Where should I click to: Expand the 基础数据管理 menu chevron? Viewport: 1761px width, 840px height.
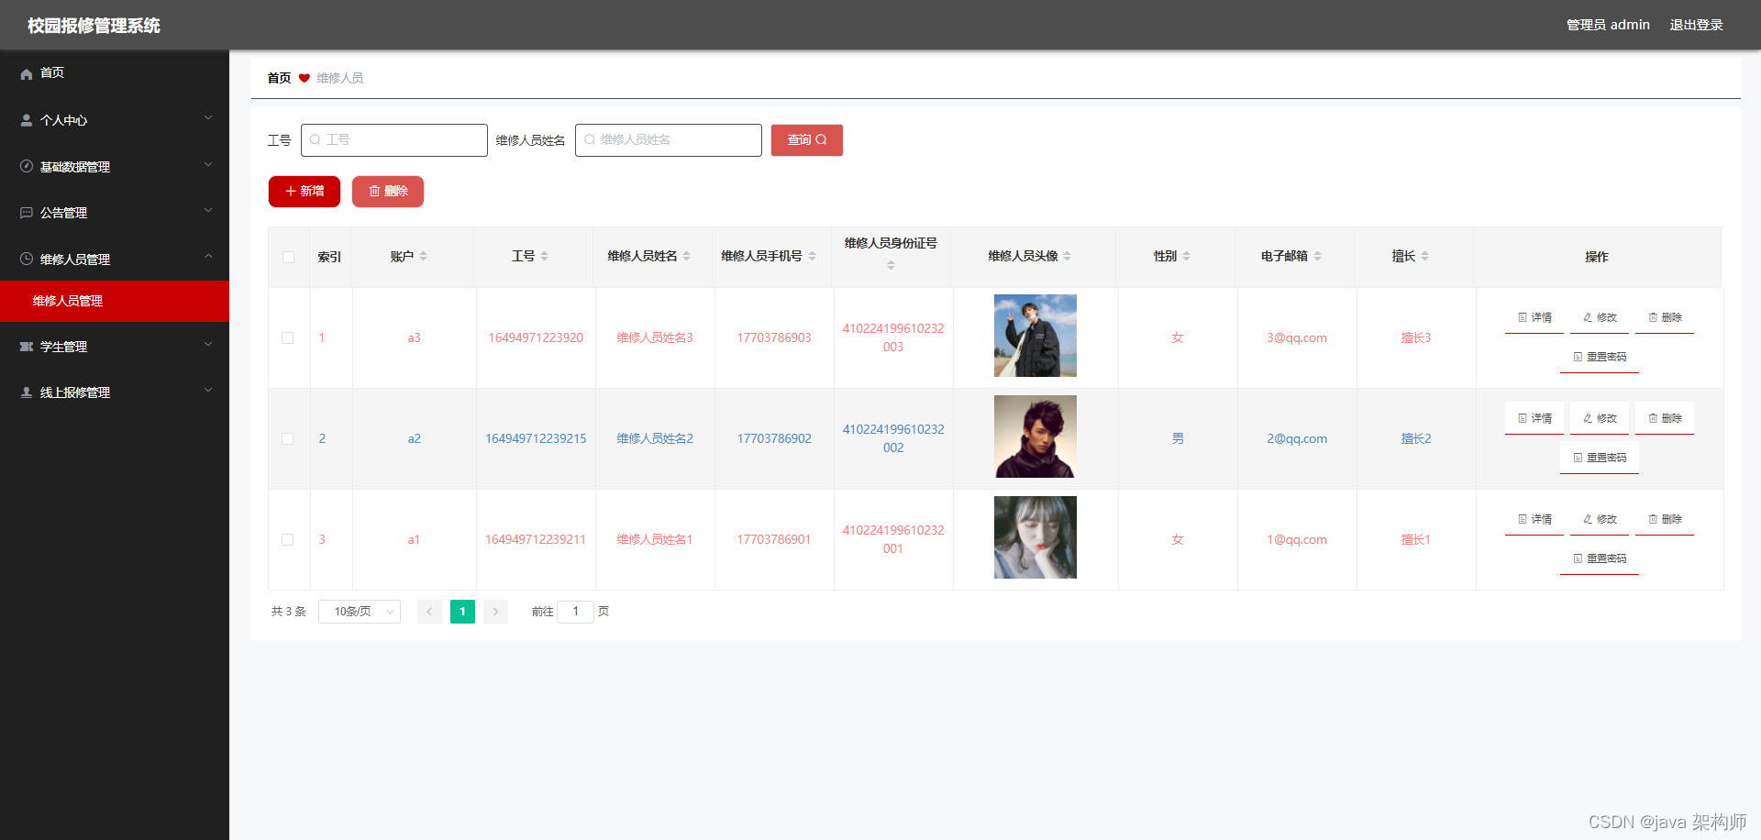[208, 165]
